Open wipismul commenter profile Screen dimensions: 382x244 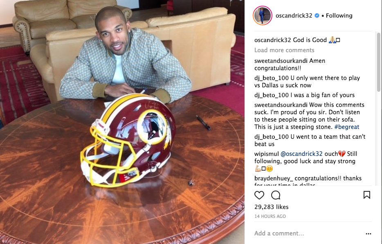[x=267, y=154]
